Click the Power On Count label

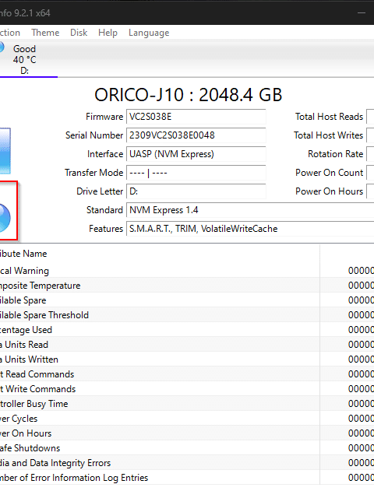point(329,173)
